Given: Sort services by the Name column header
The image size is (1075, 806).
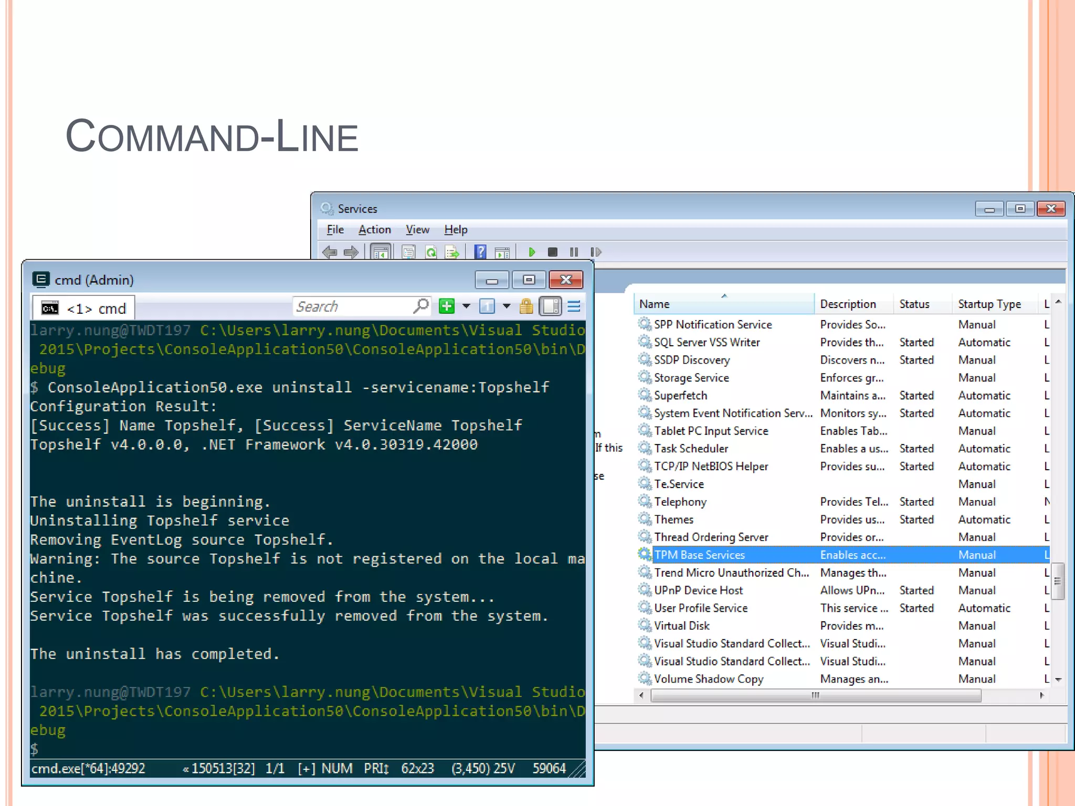Looking at the screenshot, I should tap(724, 304).
